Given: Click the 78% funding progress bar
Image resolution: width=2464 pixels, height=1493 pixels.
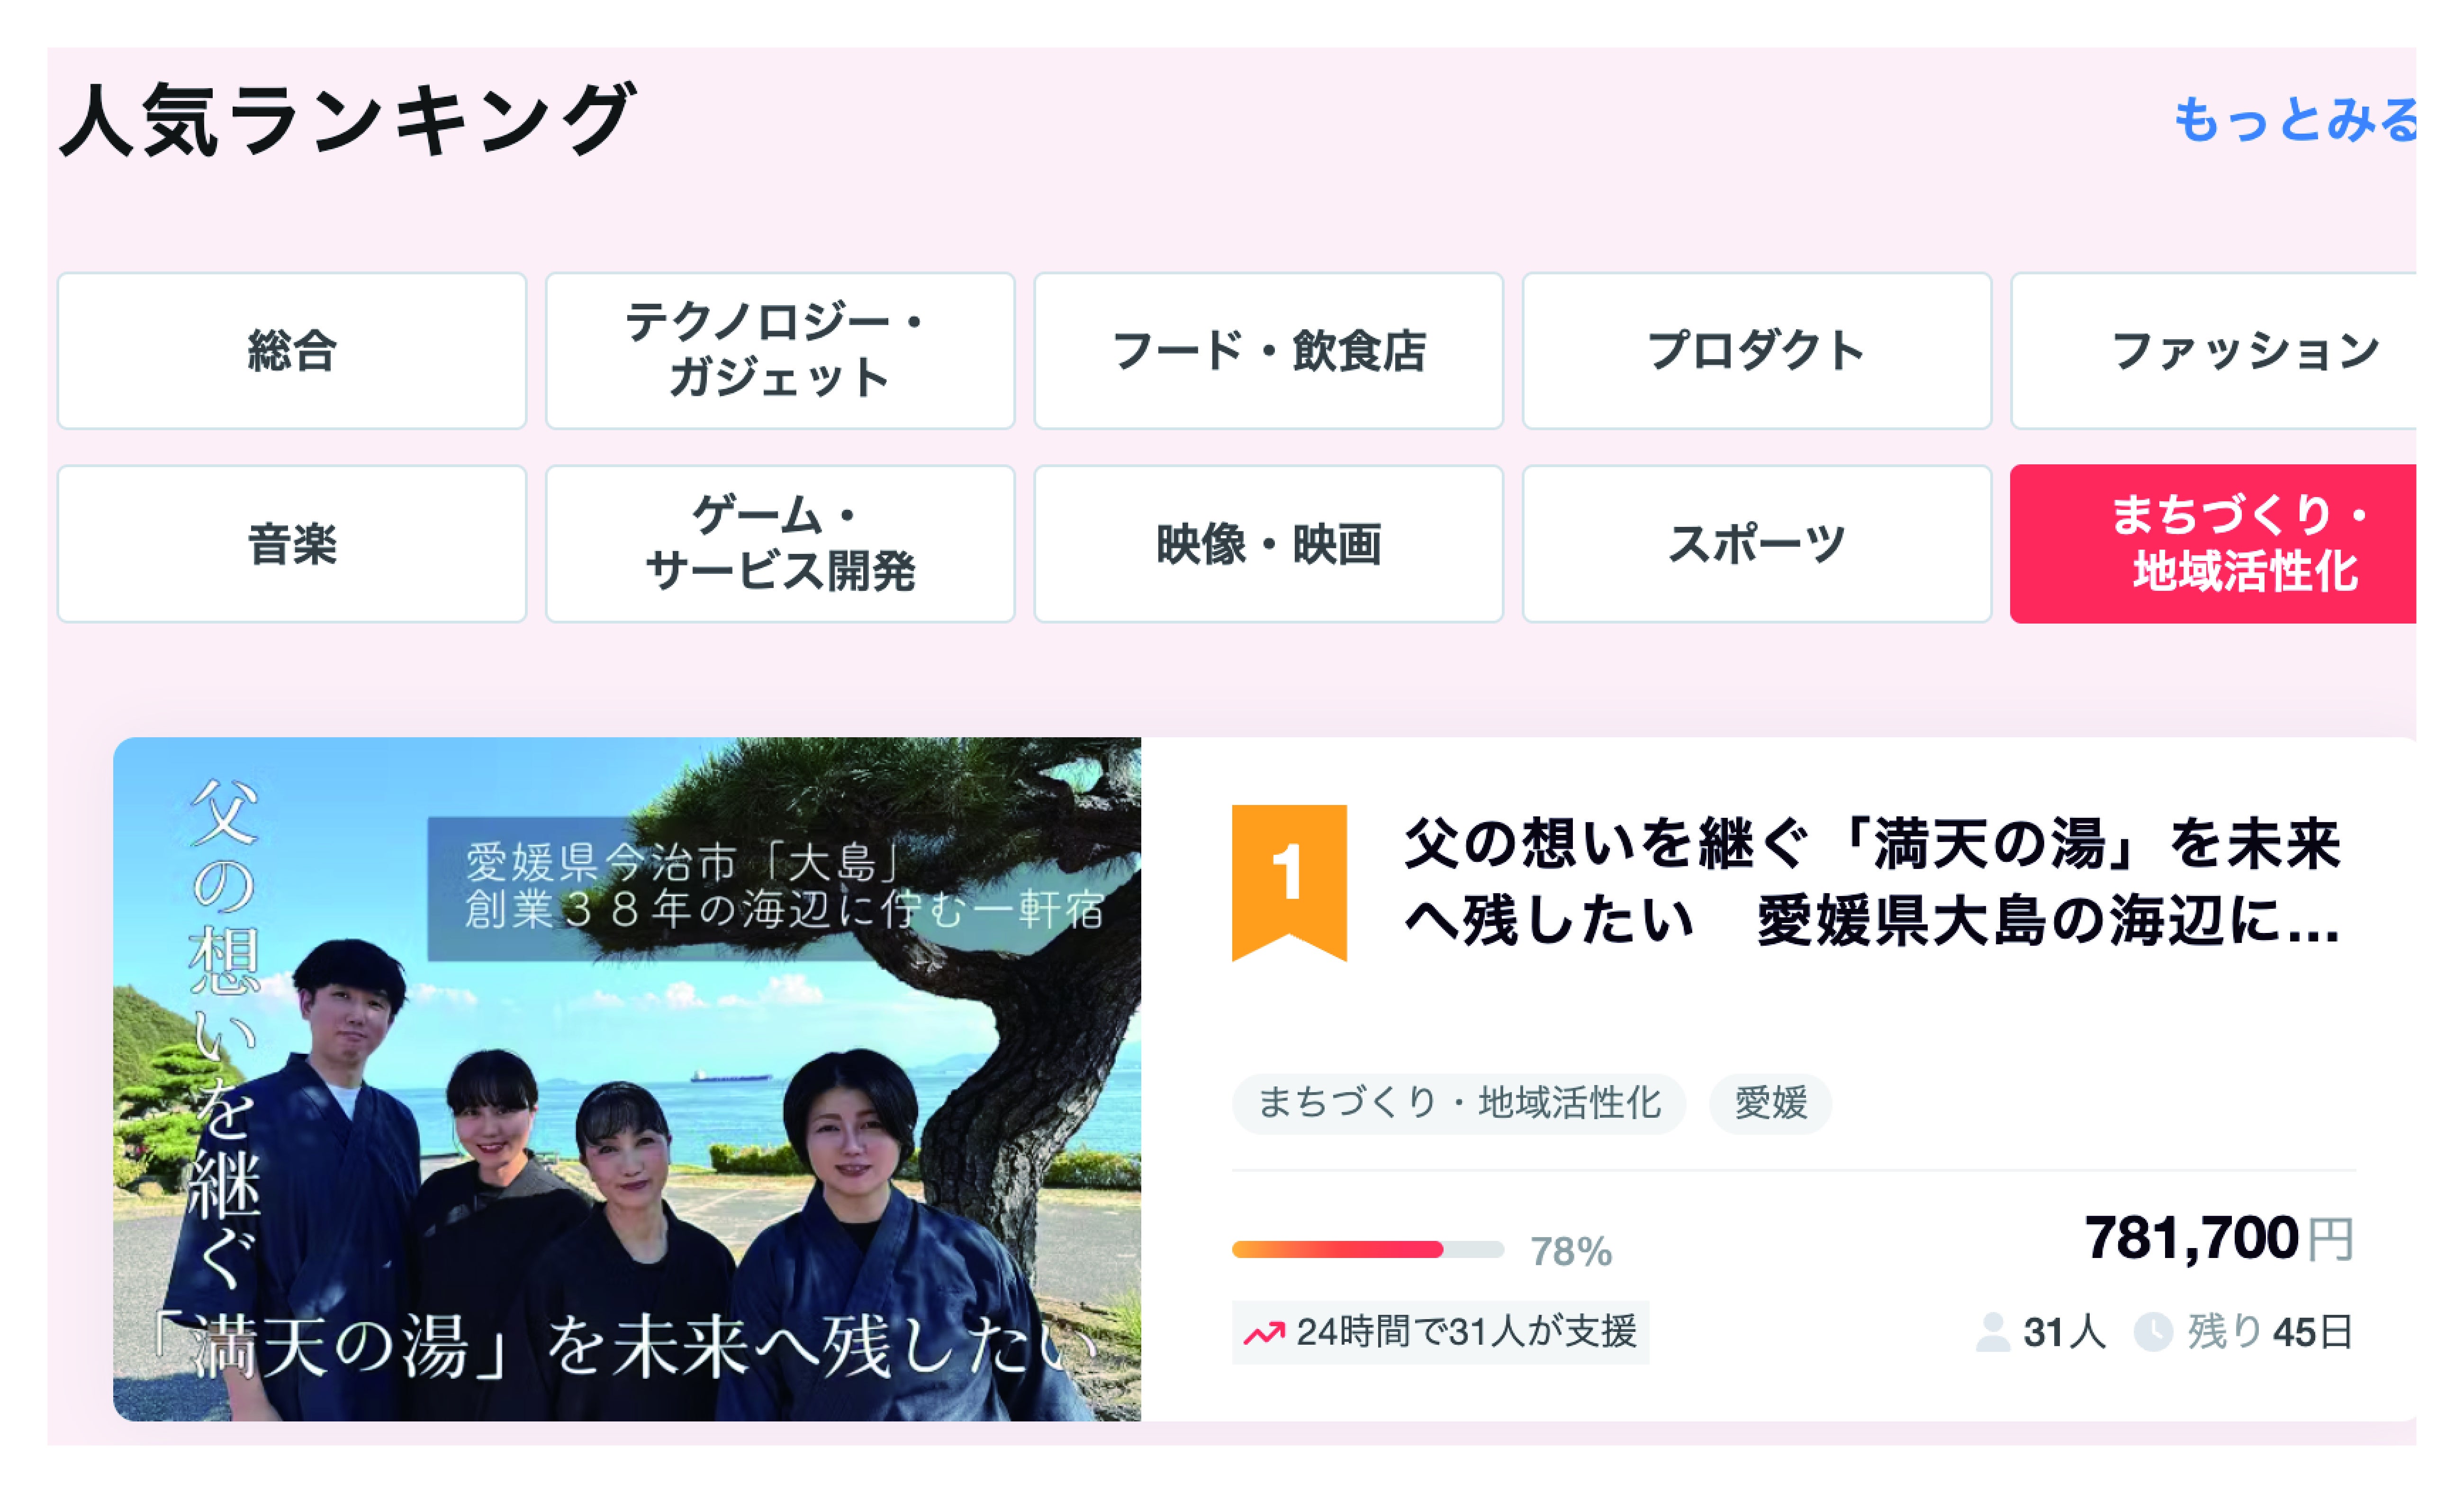Looking at the screenshot, I should [1368, 1249].
